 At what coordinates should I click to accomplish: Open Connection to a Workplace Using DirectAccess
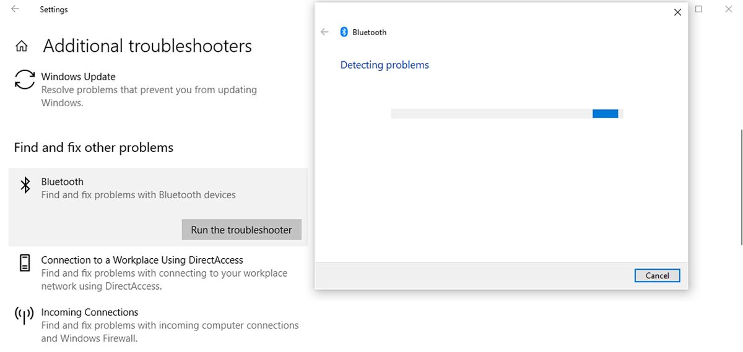[x=142, y=260]
